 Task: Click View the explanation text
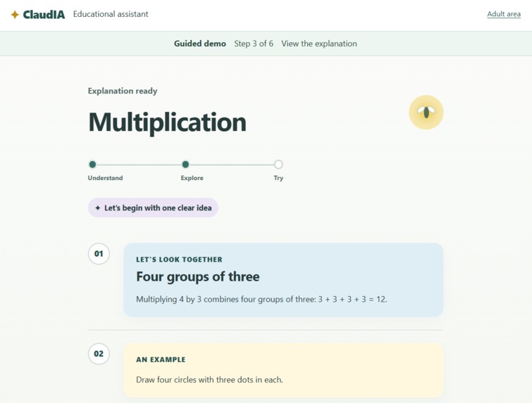pos(319,44)
